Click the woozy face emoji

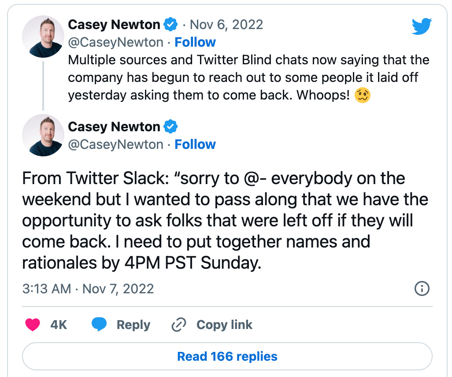[363, 96]
